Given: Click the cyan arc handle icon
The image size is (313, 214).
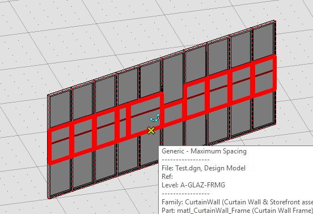Looking at the screenshot, I should 155,118.
